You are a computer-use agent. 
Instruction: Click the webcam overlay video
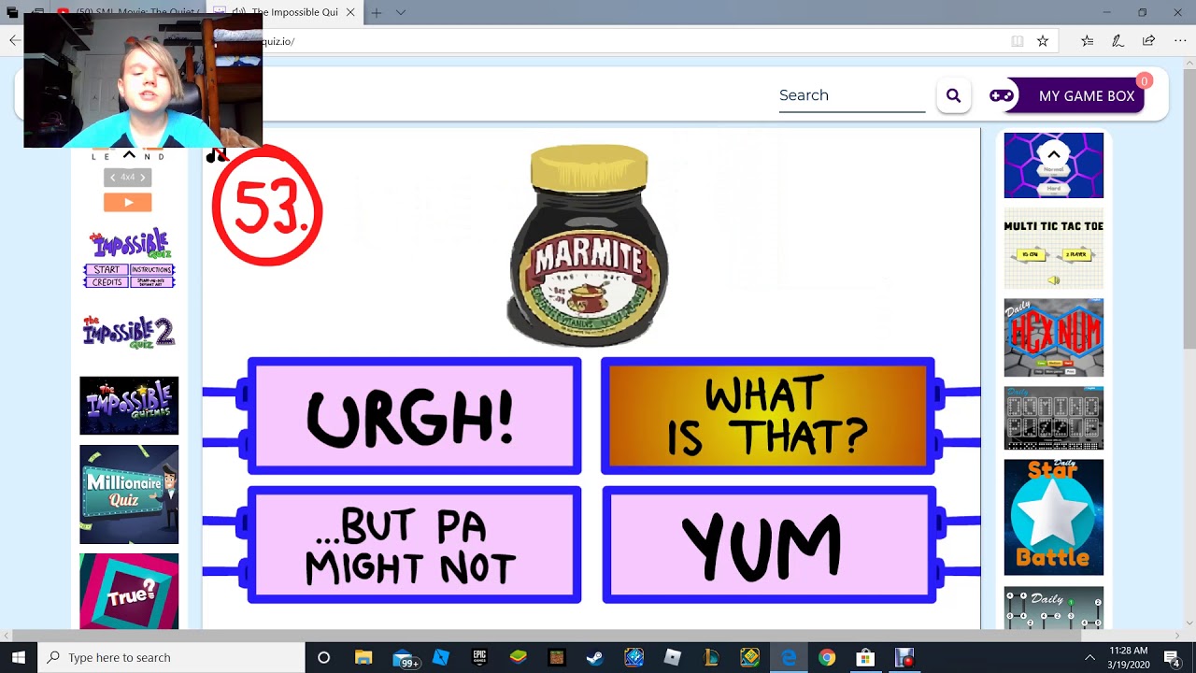[142, 80]
